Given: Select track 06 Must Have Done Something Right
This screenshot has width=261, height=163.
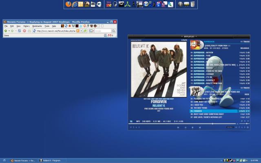Looking at the screenshot, I should click(220, 114).
